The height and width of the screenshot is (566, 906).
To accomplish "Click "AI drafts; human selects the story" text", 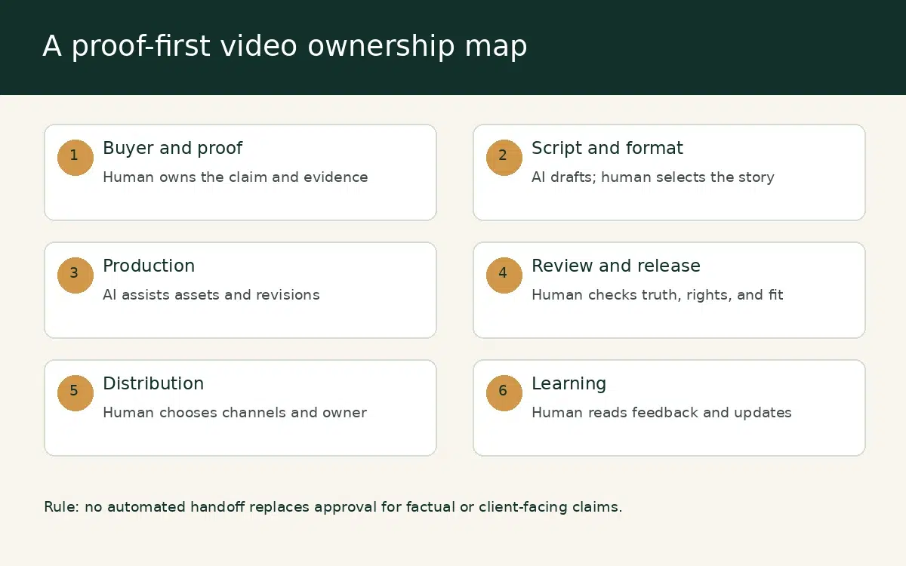I will click(653, 177).
